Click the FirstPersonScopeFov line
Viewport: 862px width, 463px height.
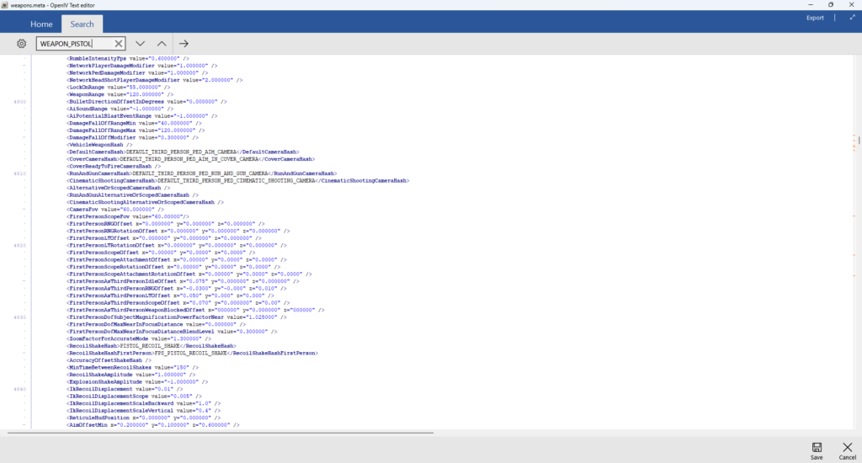(x=128, y=216)
